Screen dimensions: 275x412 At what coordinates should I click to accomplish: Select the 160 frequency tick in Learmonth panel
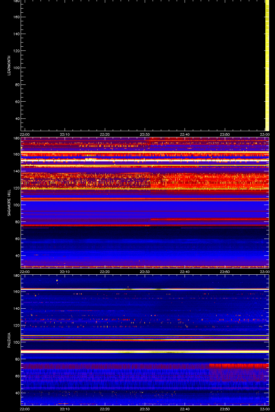[17, 17]
